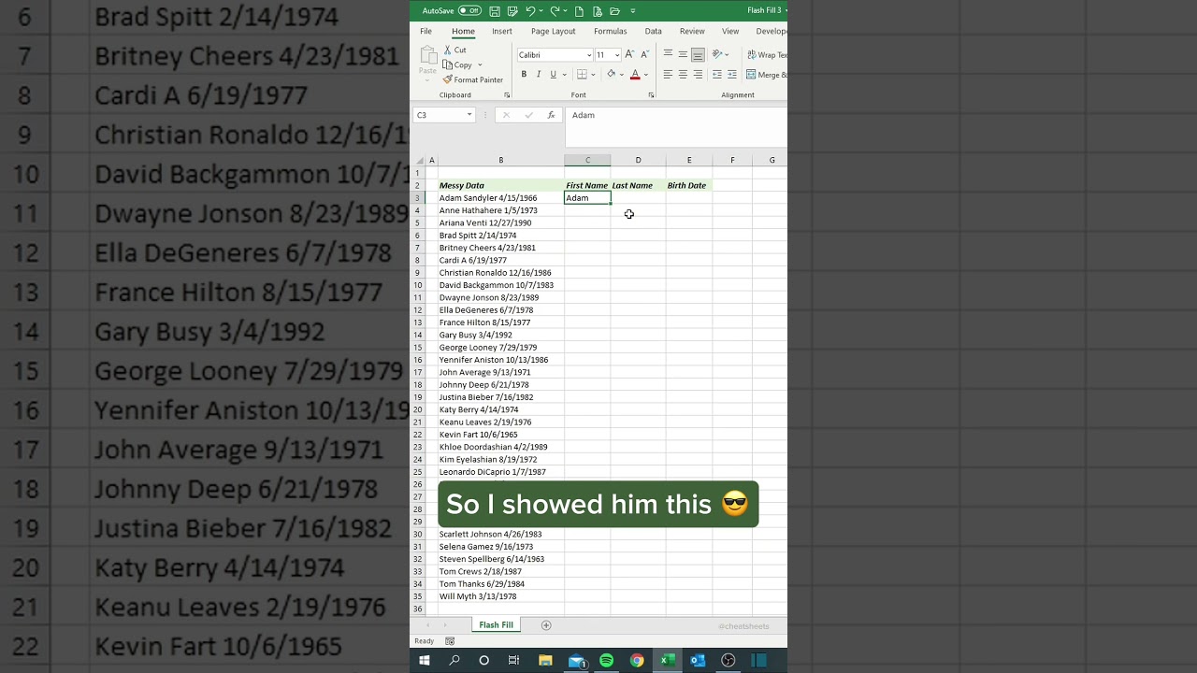Click the Align Right icon
Image resolution: width=1197 pixels, height=673 pixels.
[698, 75]
